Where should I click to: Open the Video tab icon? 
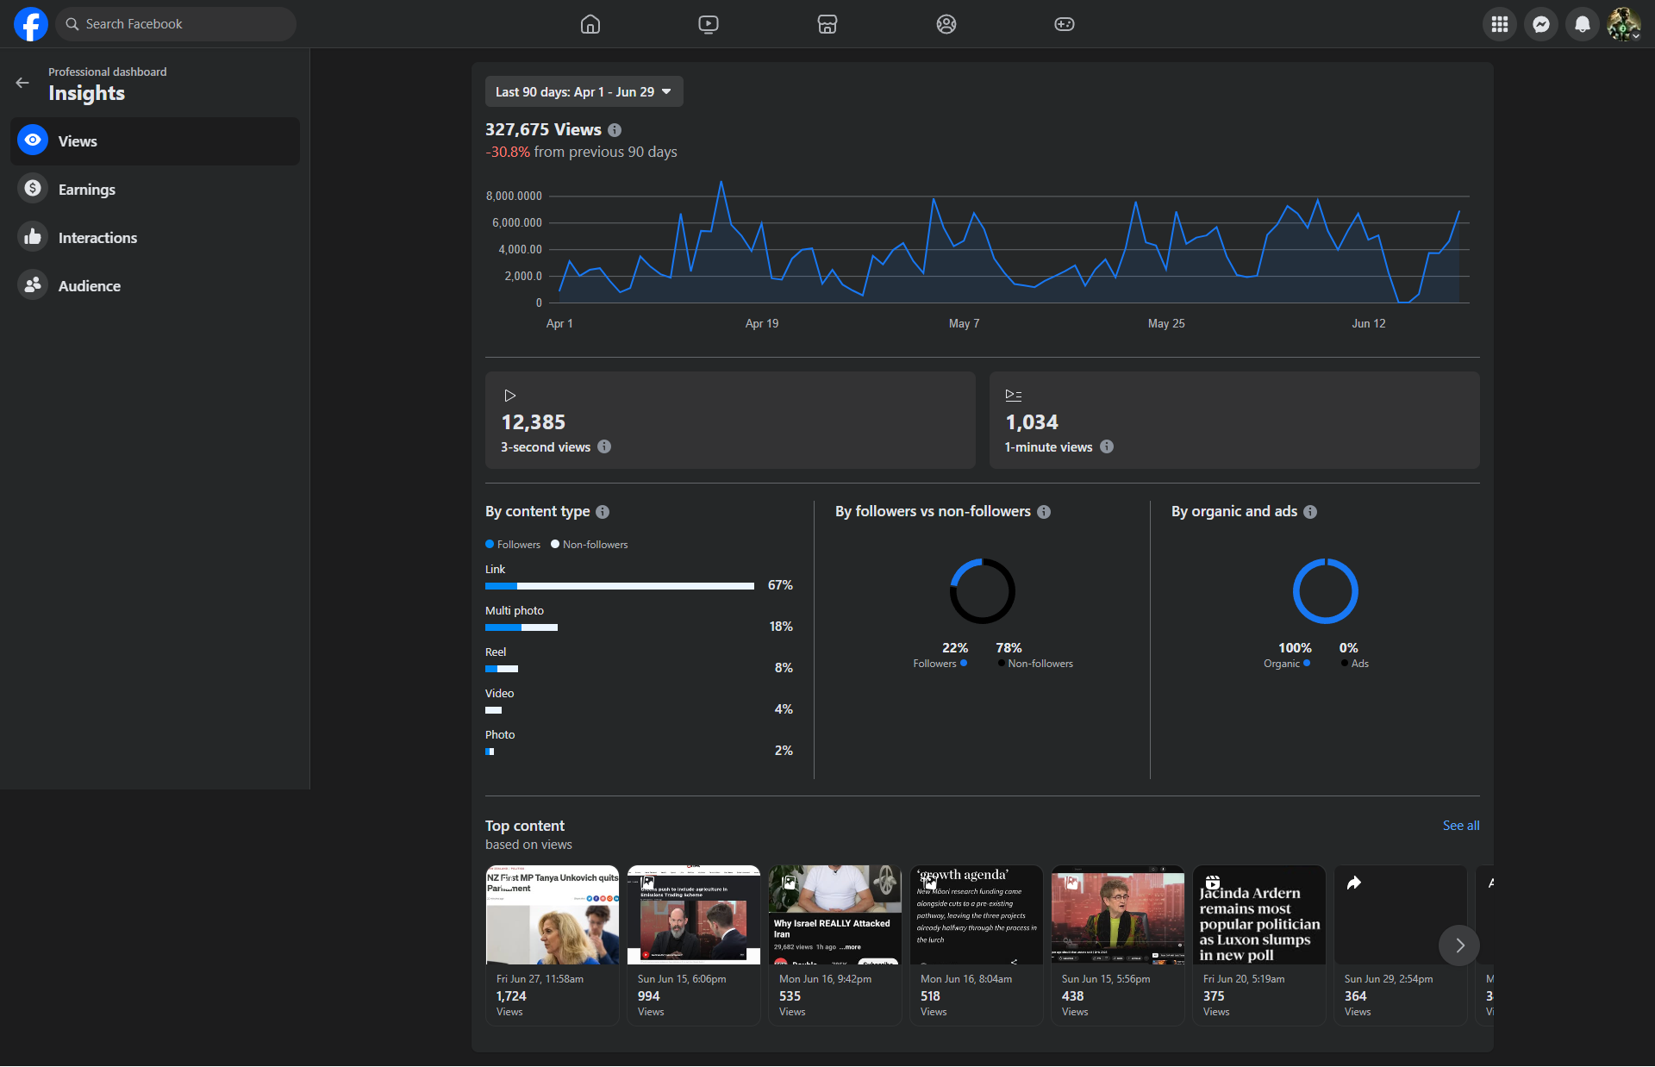(709, 24)
